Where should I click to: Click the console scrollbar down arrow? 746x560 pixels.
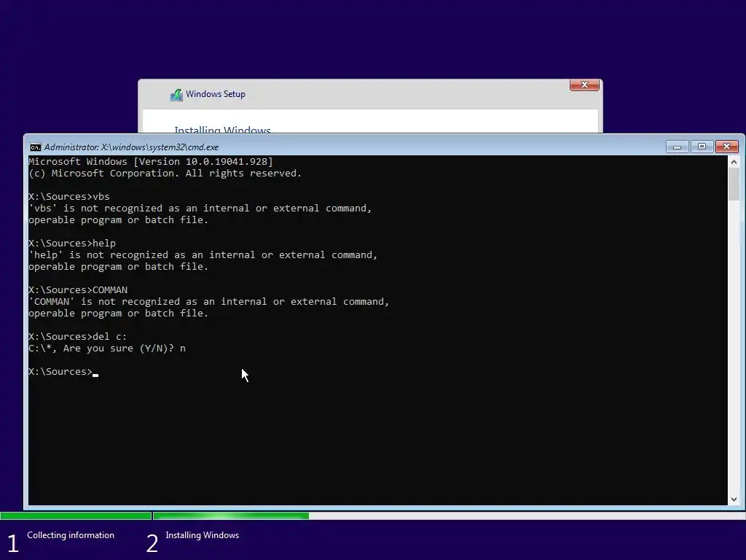coord(734,499)
